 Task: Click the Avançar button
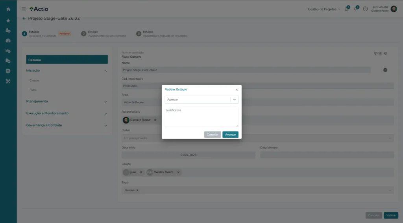tap(230, 135)
